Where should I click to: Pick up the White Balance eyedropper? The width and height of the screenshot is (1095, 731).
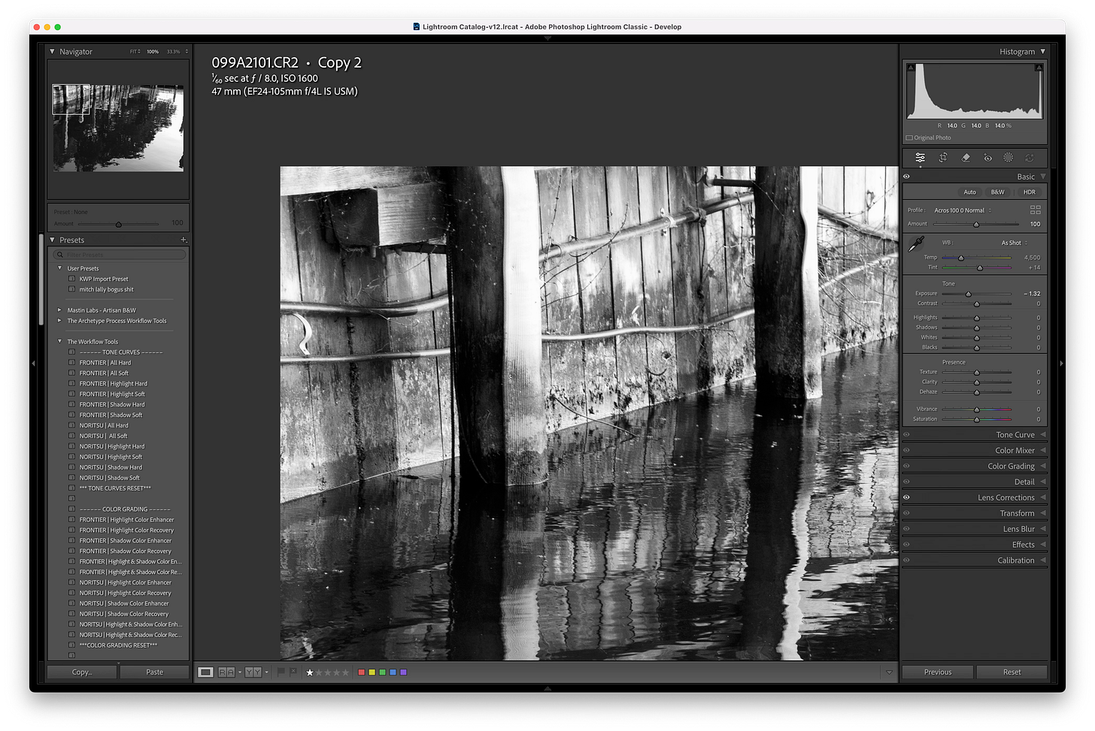pyautogui.click(x=918, y=244)
